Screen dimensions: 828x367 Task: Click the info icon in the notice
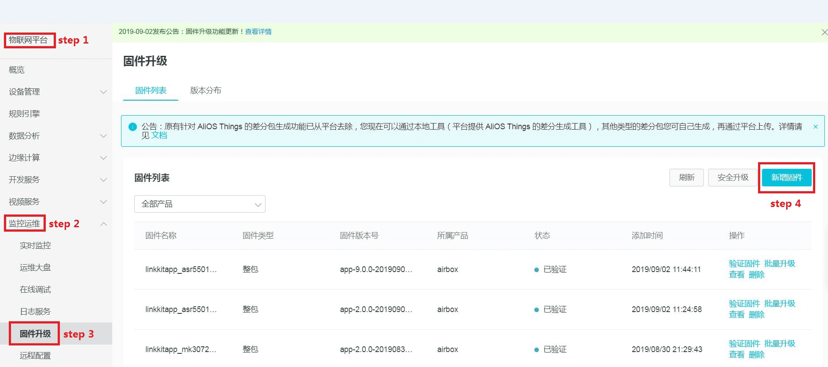tap(132, 127)
